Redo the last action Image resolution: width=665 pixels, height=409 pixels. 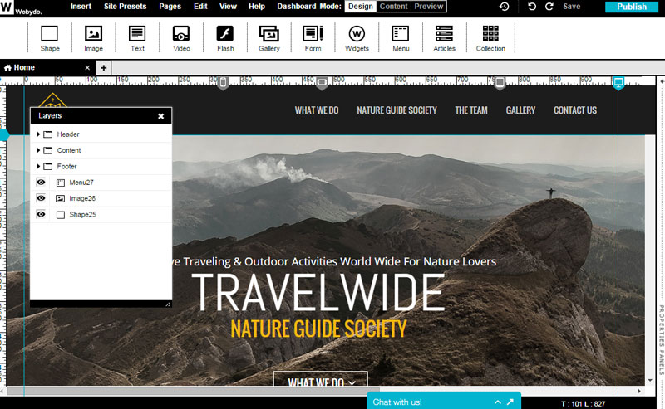click(549, 7)
